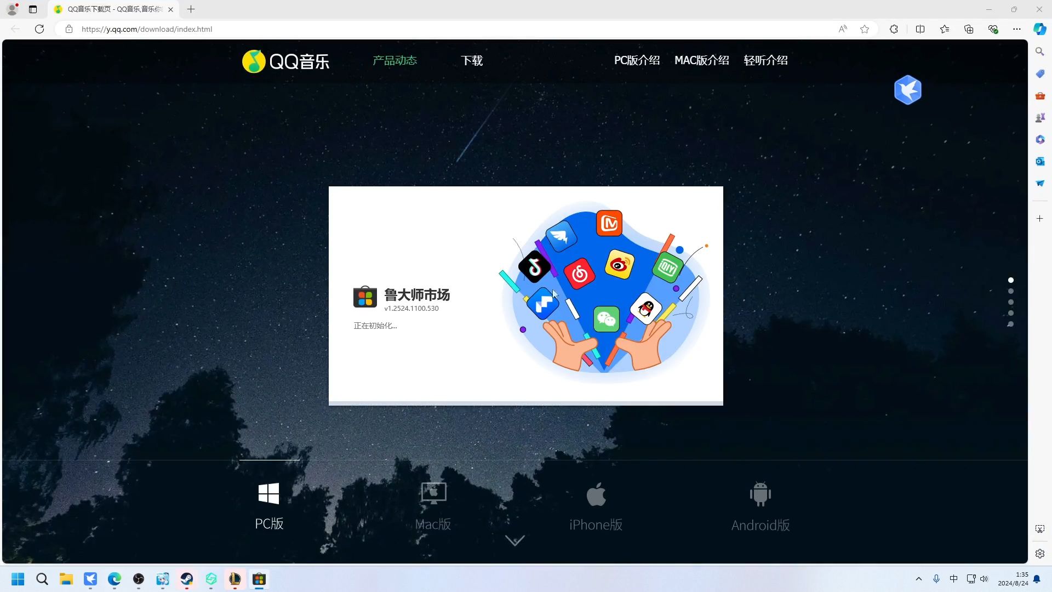Close the QQ音乐下载页 tab

170,9
